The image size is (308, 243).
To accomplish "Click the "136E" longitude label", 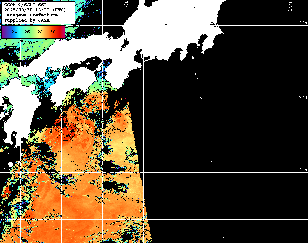I will point(126,6).
